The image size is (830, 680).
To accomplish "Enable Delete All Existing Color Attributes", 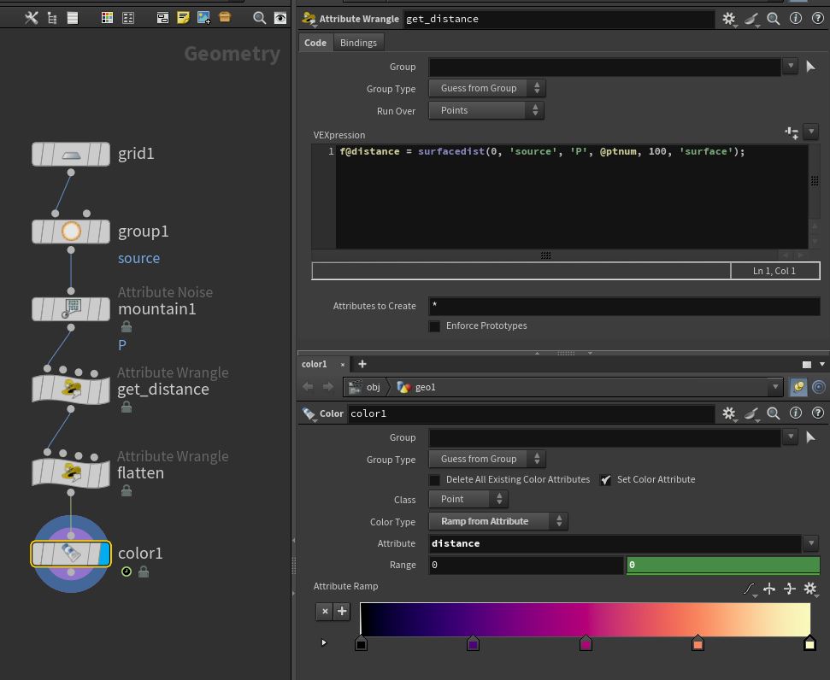I will pyautogui.click(x=435, y=480).
